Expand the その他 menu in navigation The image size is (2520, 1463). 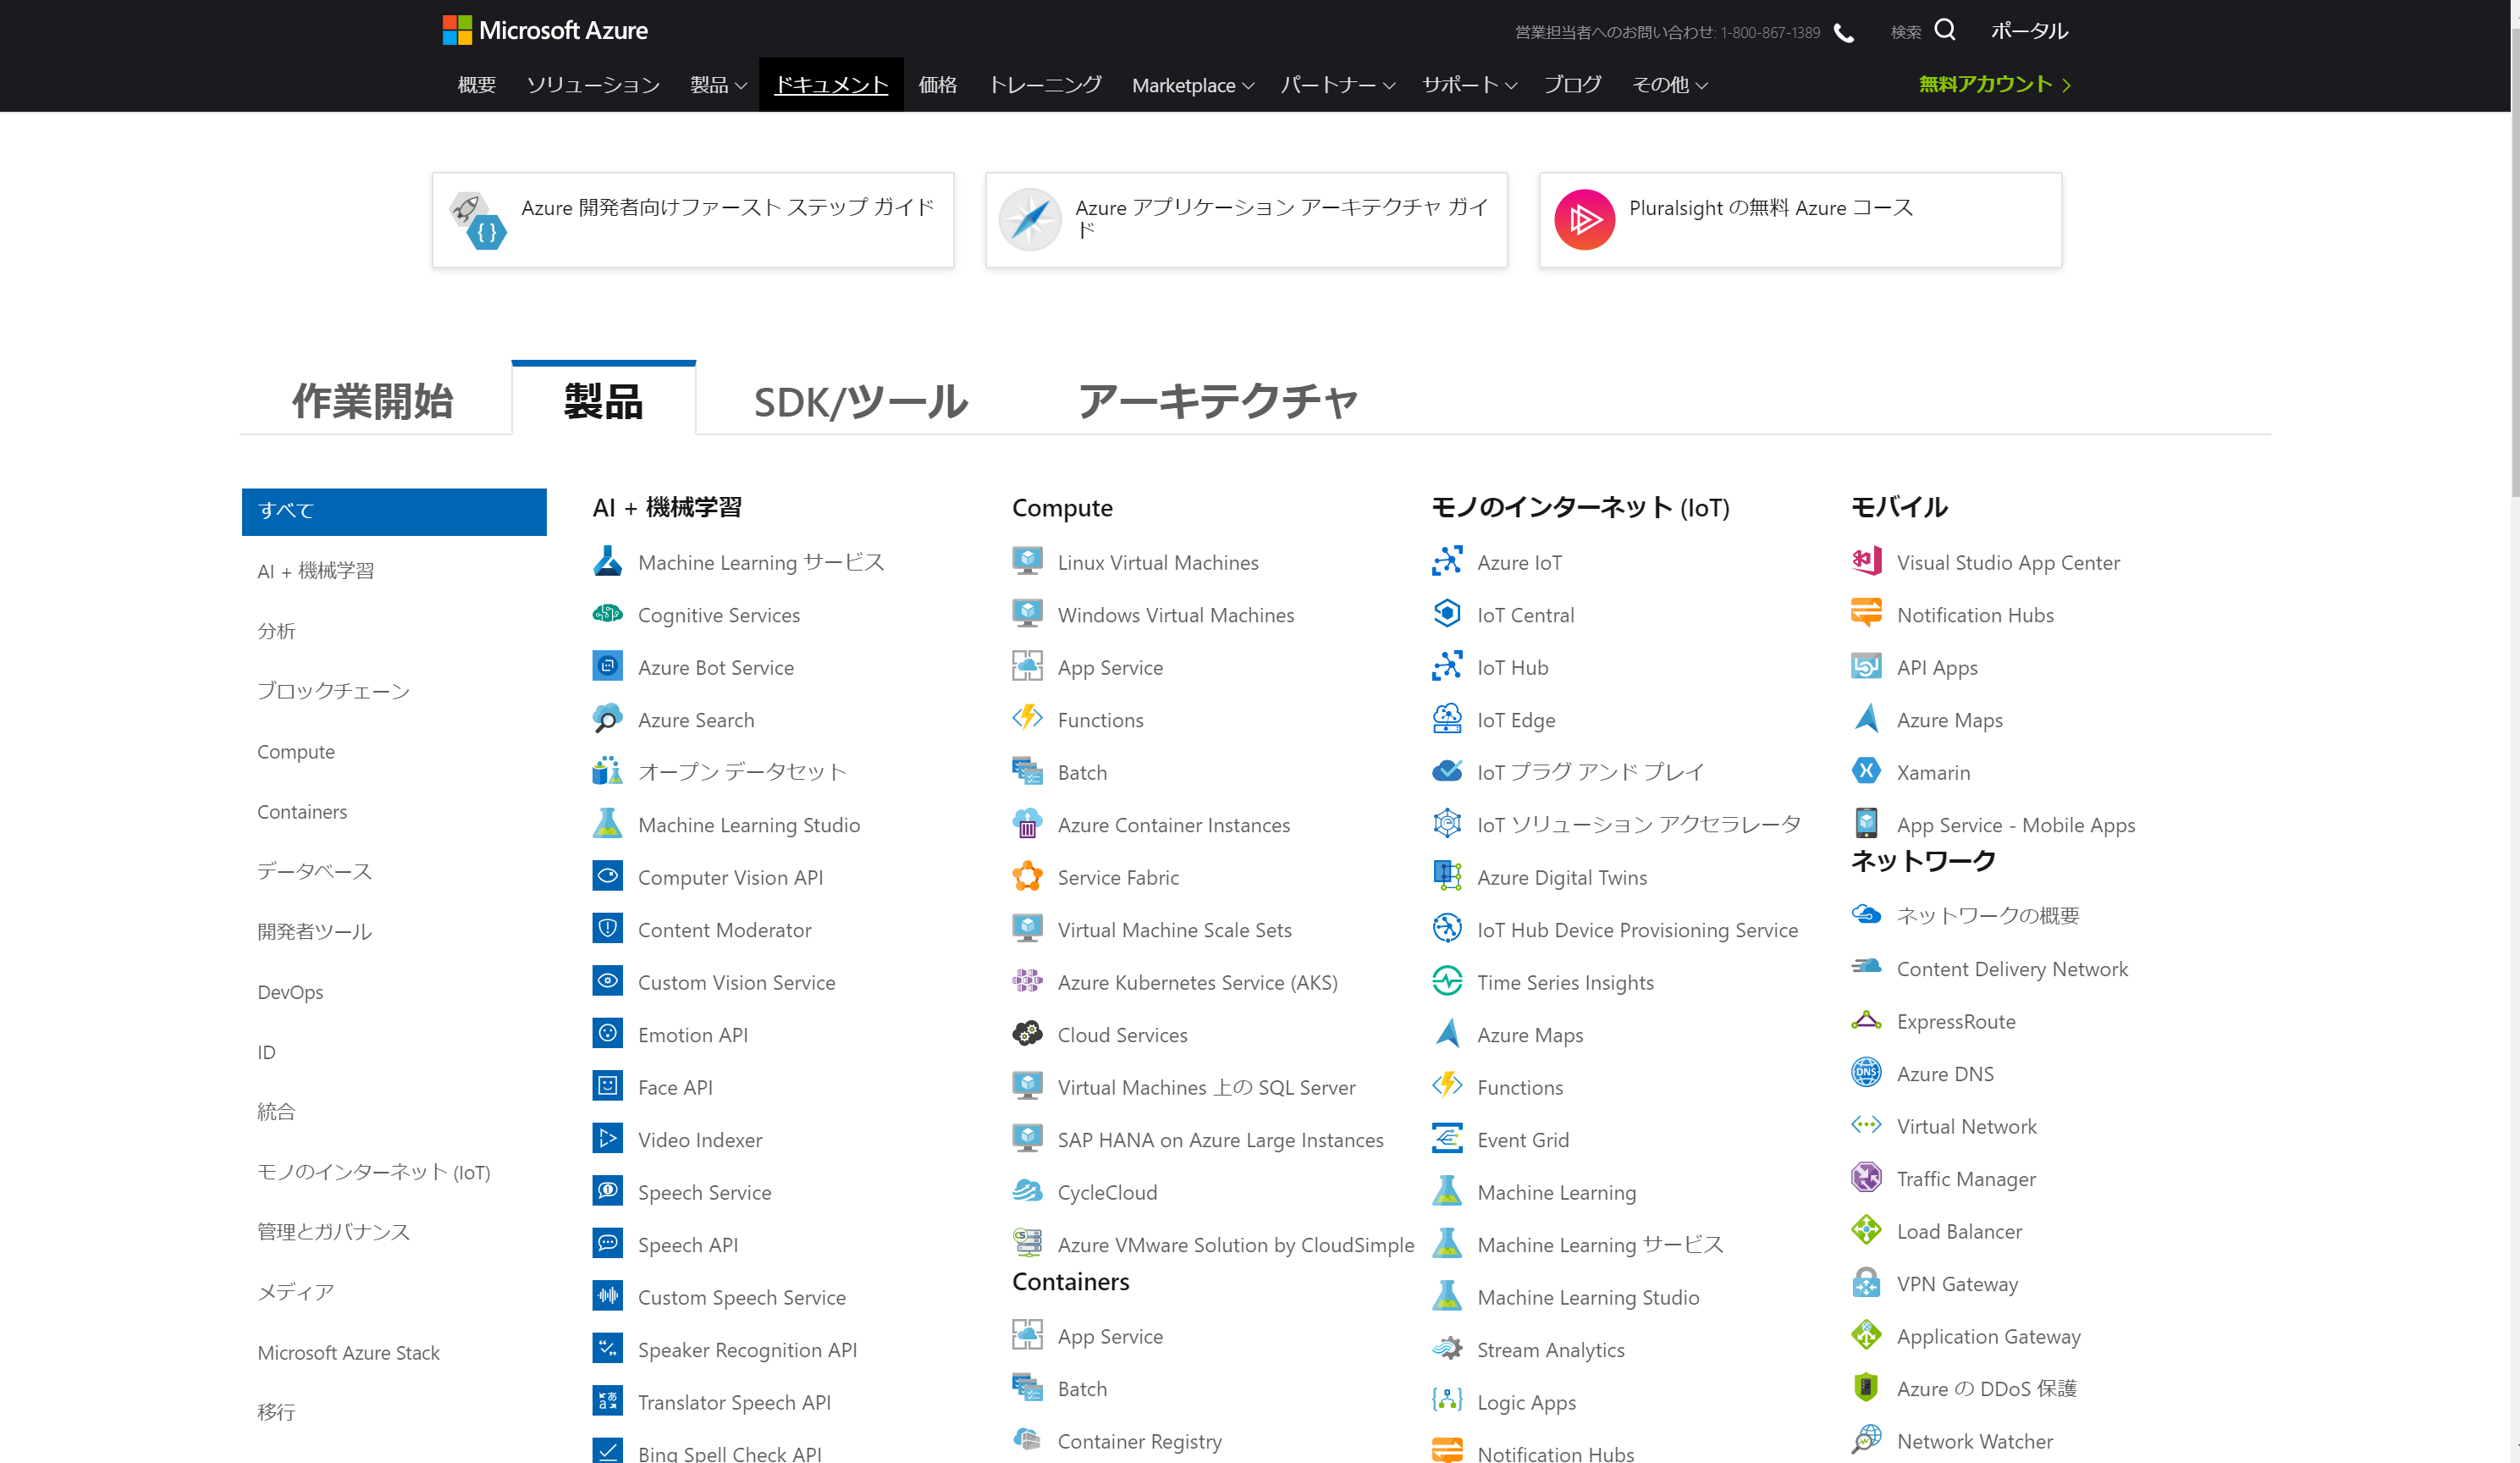[x=1669, y=85]
